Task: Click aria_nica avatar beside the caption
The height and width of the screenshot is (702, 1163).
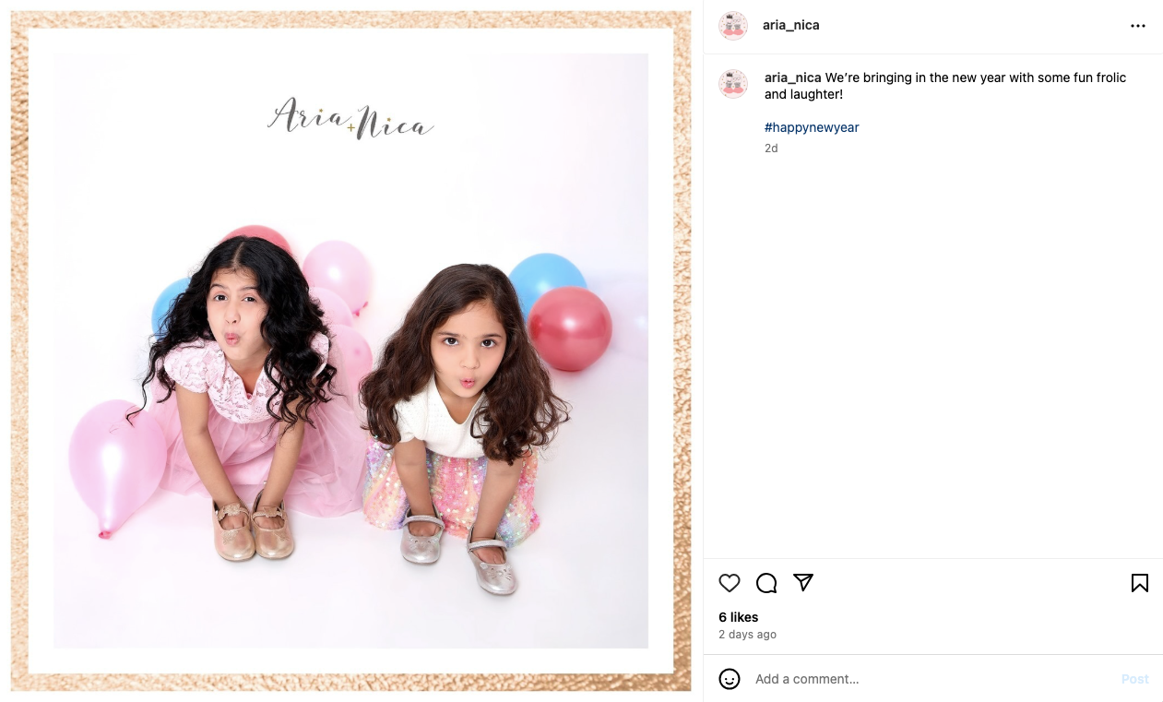Action: click(733, 84)
